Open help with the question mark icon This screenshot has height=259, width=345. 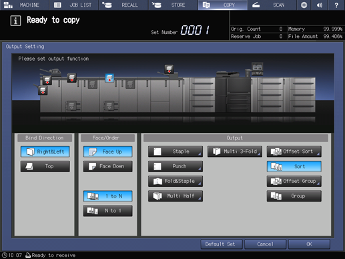point(336,5)
